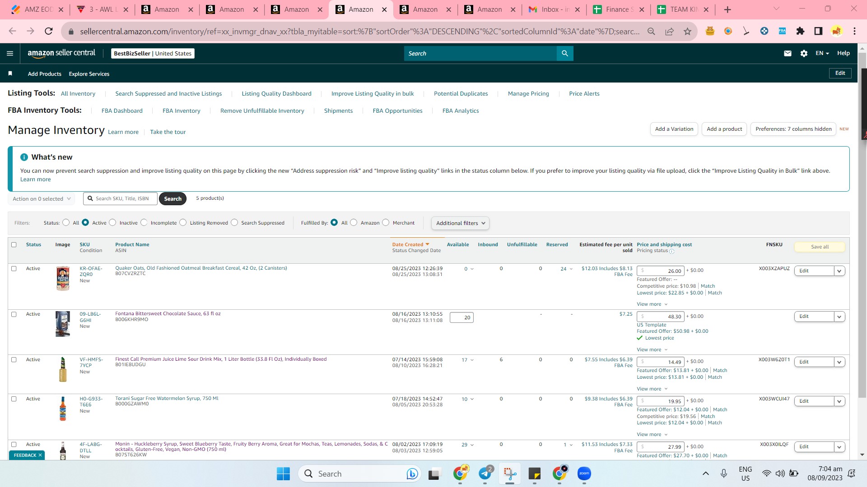The width and height of the screenshot is (867, 487).
Task: Expand the Reserved 24 quantity chevron
Action: (x=571, y=269)
